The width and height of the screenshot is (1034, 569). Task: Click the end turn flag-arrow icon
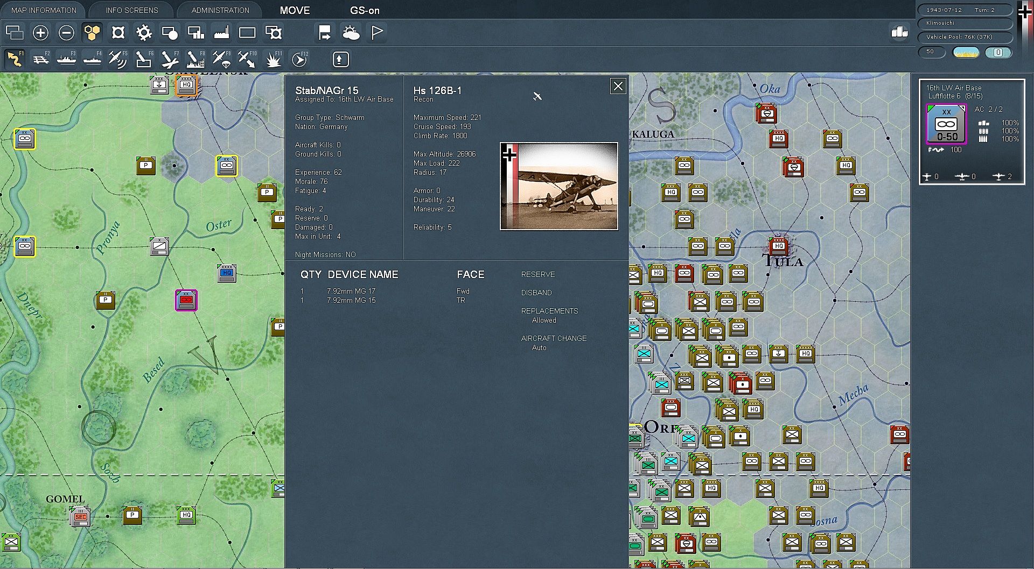click(x=324, y=33)
